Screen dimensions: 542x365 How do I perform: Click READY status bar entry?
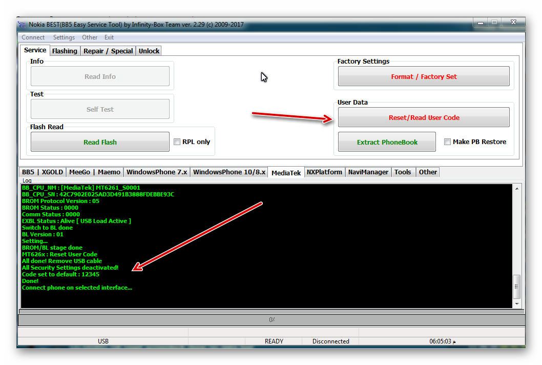274,341
